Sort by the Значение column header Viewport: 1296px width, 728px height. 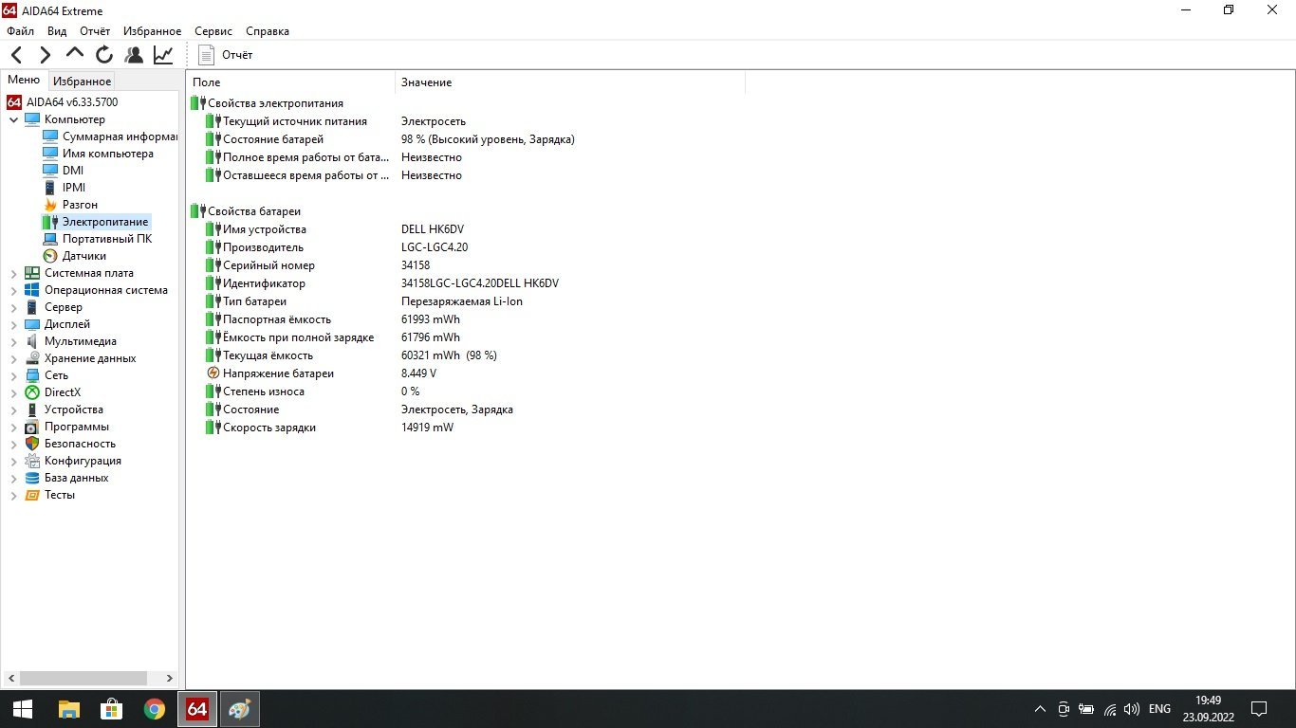[x=570, y=82]
